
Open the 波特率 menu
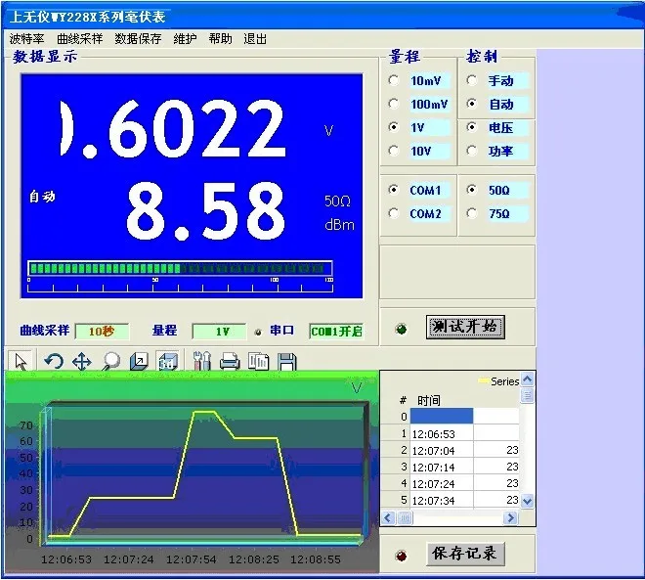click(26, 39)
